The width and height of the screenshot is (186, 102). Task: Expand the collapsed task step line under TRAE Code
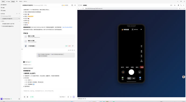pyautogui.click(x=27, y=65)
